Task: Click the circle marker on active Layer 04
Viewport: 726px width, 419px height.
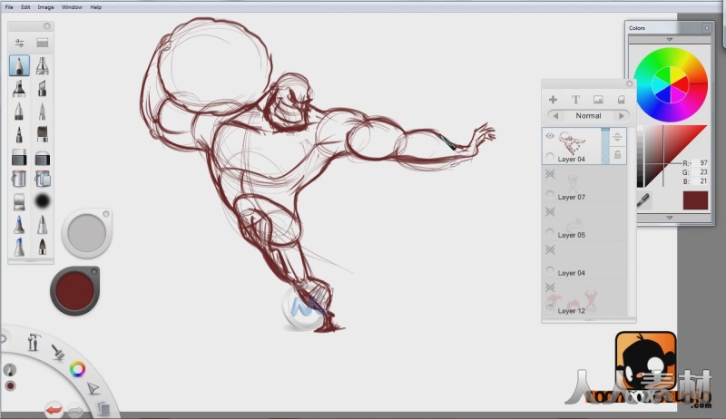Action: pyautogui.click(x=550, y=157)
